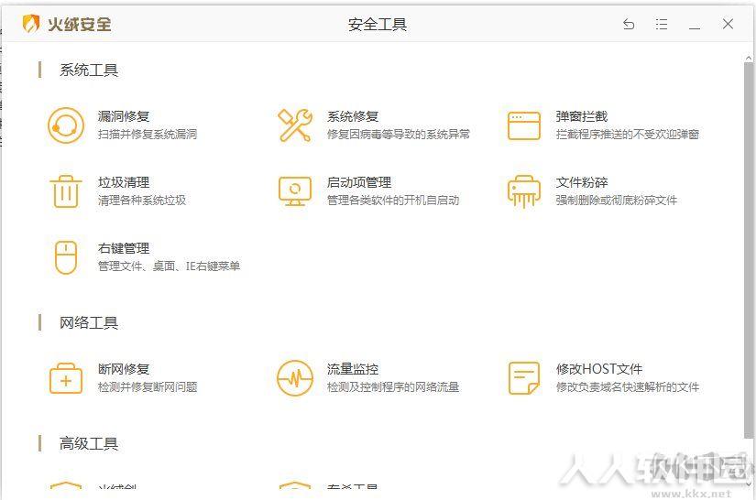Select the 弹窗拦截 tool title

[582, 116]
